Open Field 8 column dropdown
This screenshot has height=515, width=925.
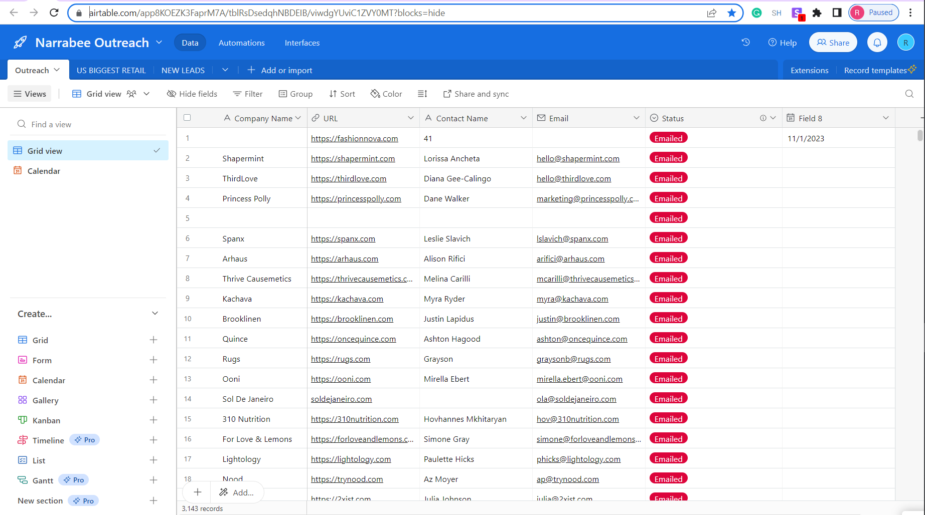(x=886, y=118)
